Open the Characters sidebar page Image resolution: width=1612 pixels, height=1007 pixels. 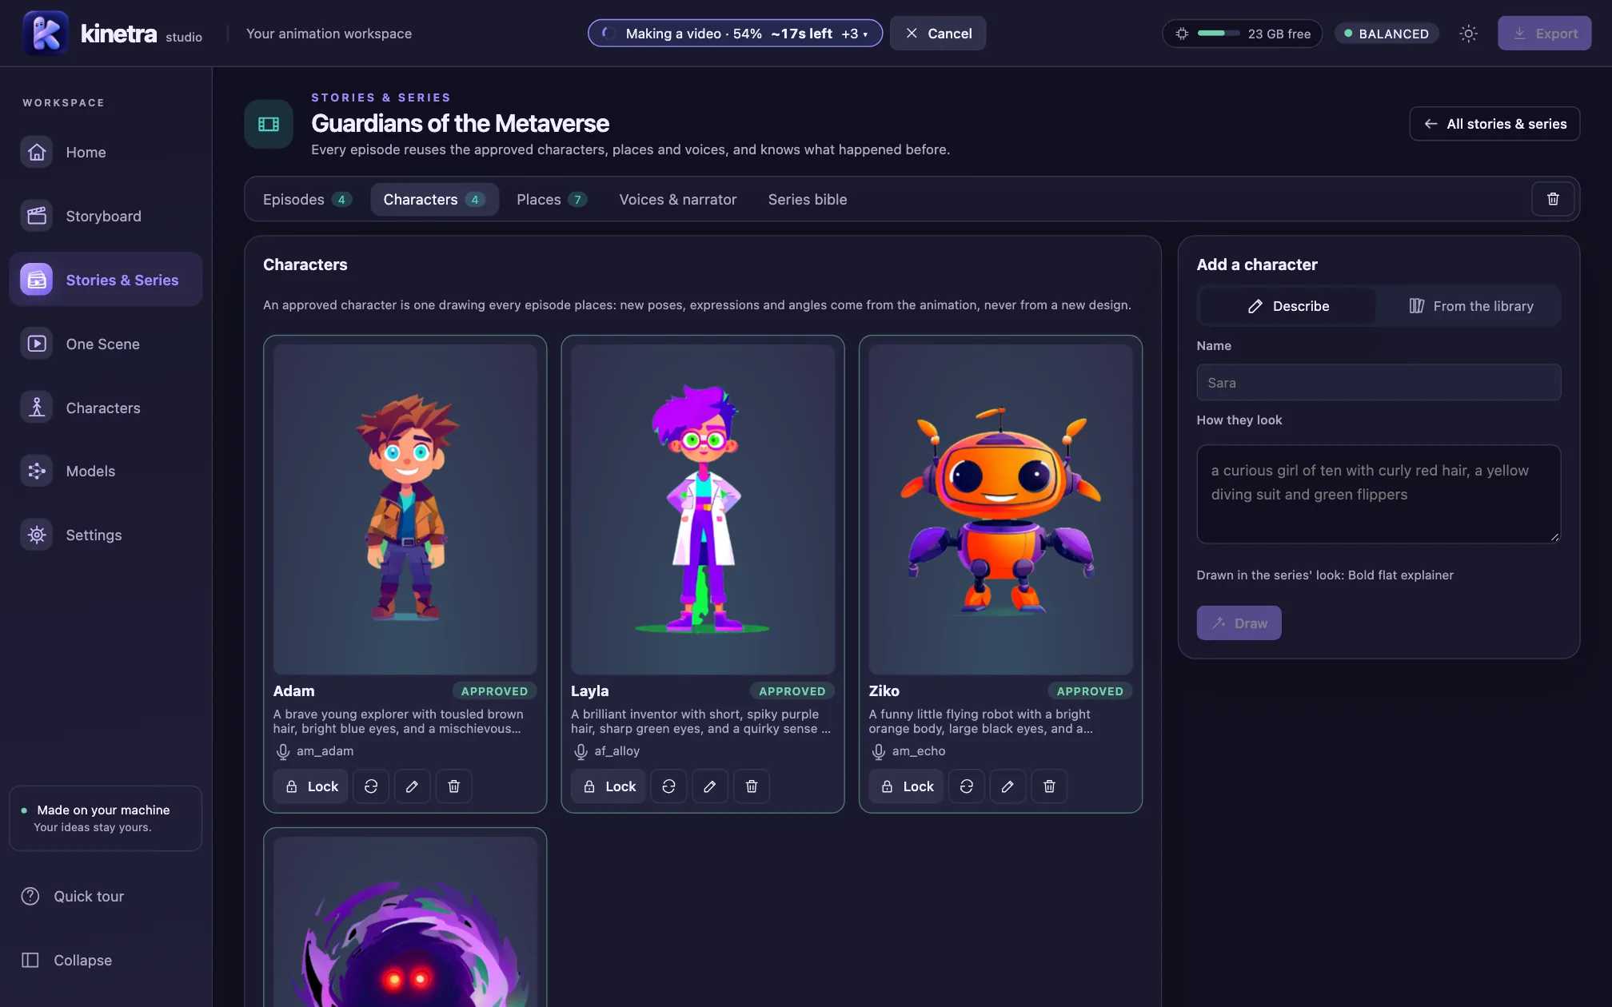coord(106,408)
